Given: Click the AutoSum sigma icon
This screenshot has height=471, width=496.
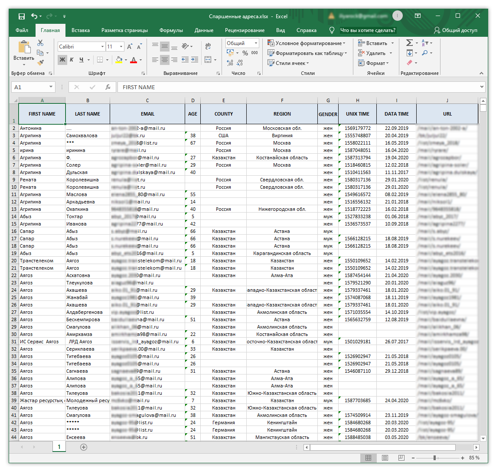Looking at the screenshot, I should [409, 43].
